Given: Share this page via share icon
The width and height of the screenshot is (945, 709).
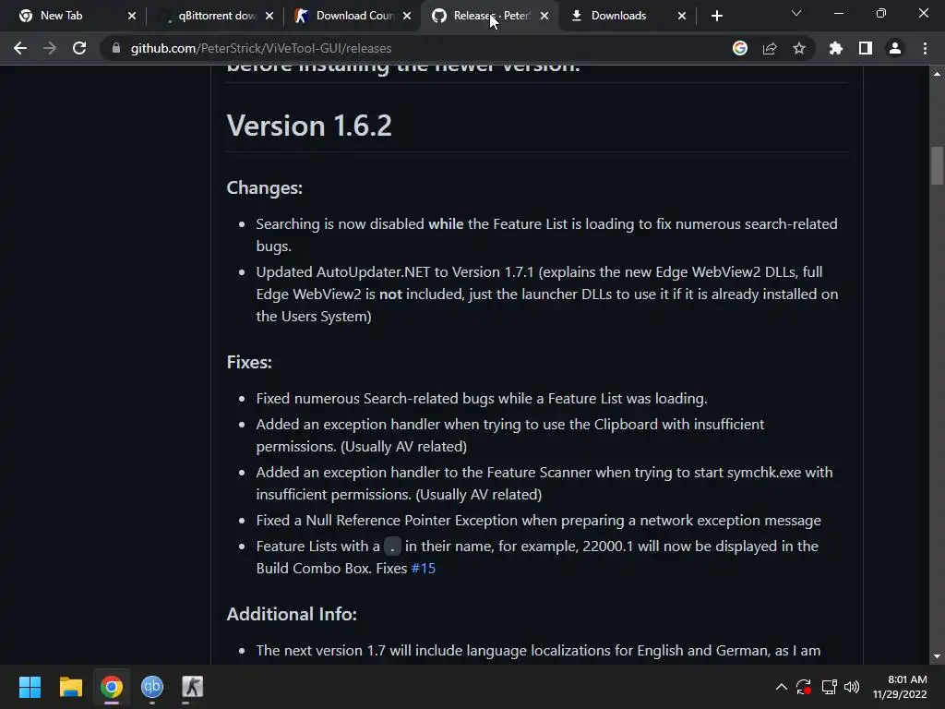Looking at the screenshot, I should coord(770,48).
